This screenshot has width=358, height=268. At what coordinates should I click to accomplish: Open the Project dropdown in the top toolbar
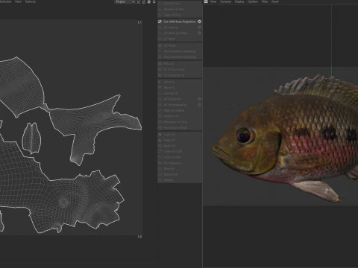[x=125, y=1]
